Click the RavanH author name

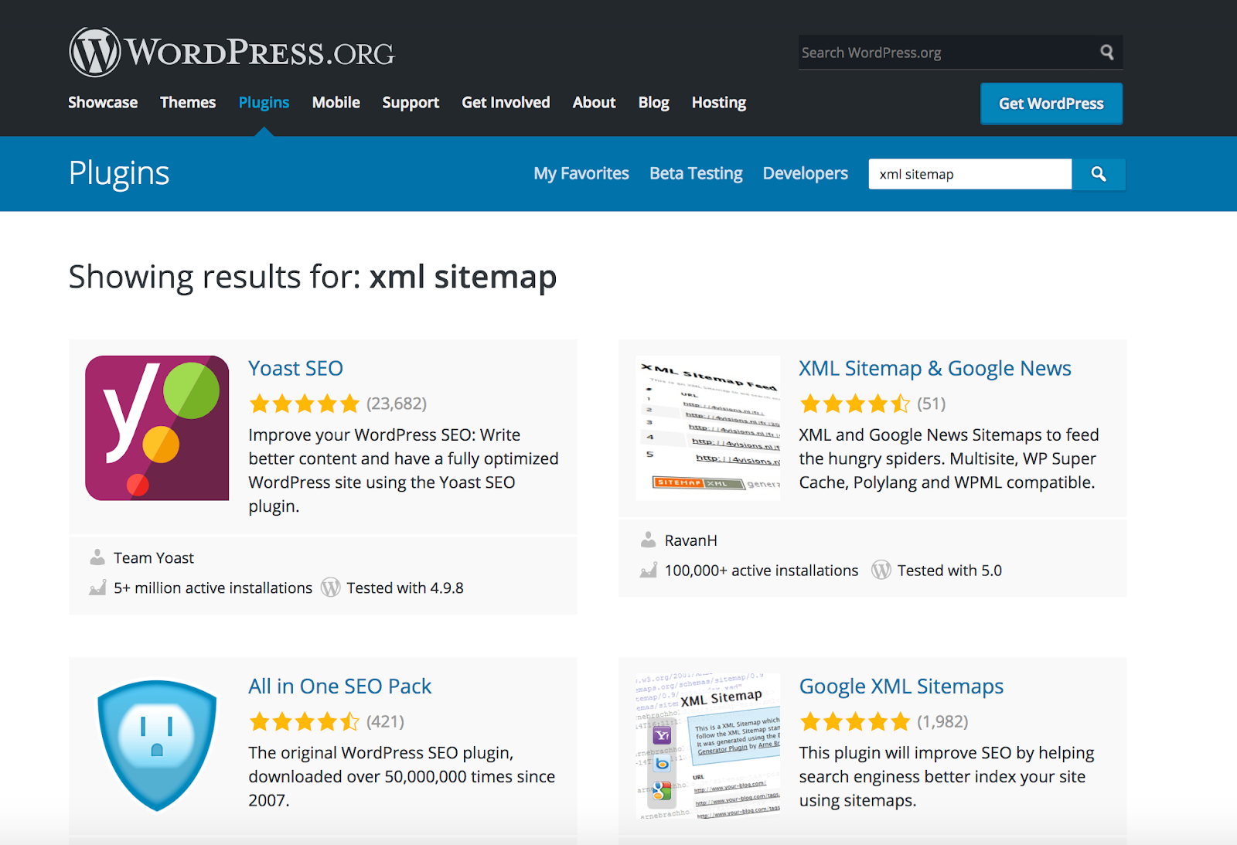pos(691,540)
